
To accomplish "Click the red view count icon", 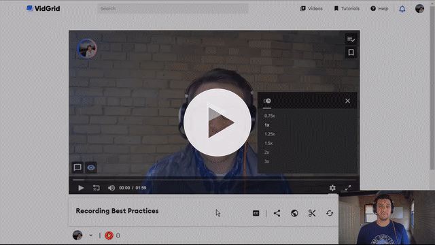I will [109, 235].
